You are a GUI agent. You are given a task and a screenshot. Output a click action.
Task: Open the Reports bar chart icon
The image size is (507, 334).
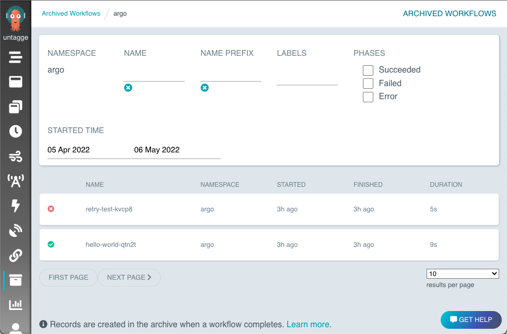16,304
